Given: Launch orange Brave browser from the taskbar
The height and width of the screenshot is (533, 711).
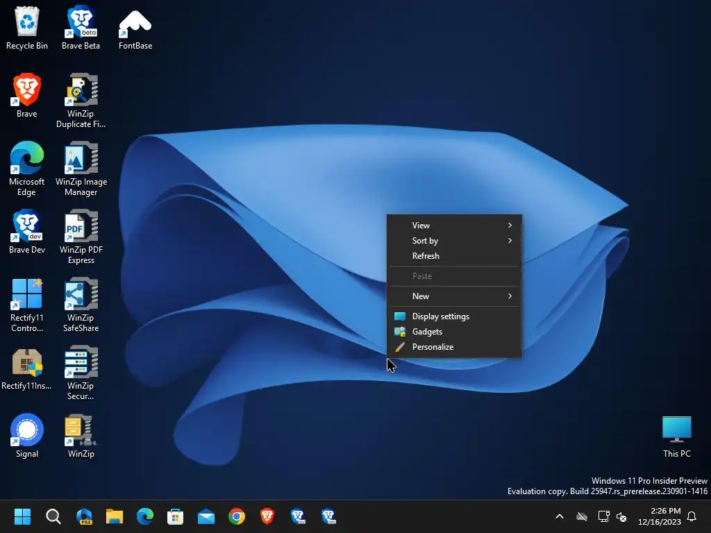Looking at the screenshot, I should coord(267,516).
